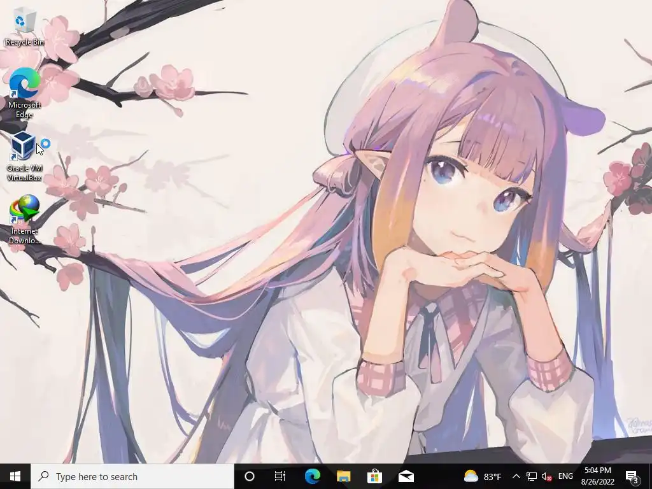Open the Recycle Bin desktop icon
Screen dimensions: 652x489
pyautogui.click(x=24, y=28)
